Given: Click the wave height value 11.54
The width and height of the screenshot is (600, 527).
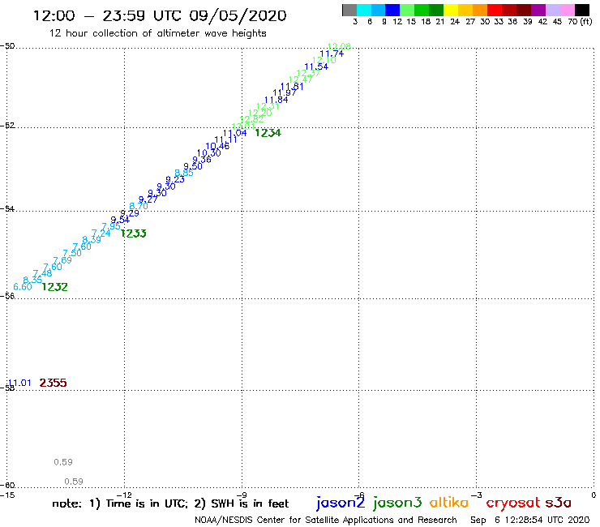Looking at the screenshot, I should (316, 66).
